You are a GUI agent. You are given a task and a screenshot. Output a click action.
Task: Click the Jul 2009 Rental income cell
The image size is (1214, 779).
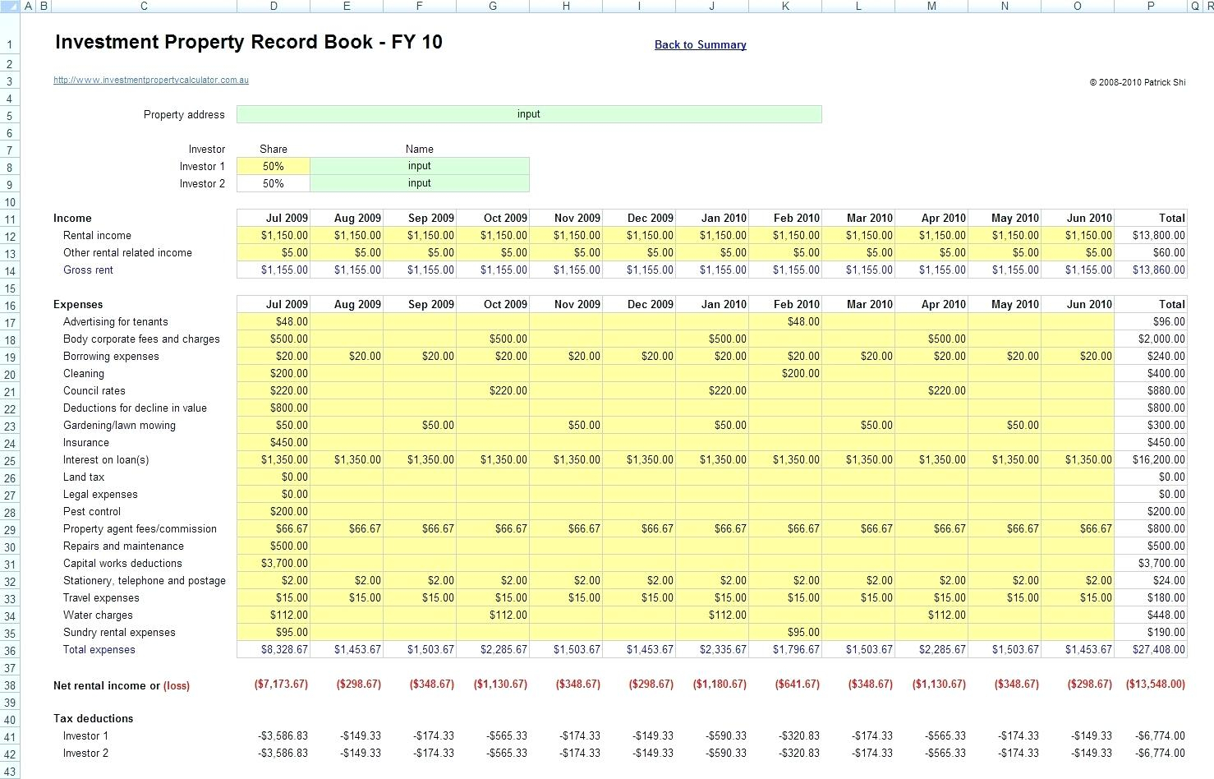[274, 236]
